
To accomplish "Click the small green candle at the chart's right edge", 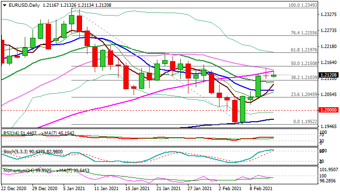I will (x=274, y=75).
